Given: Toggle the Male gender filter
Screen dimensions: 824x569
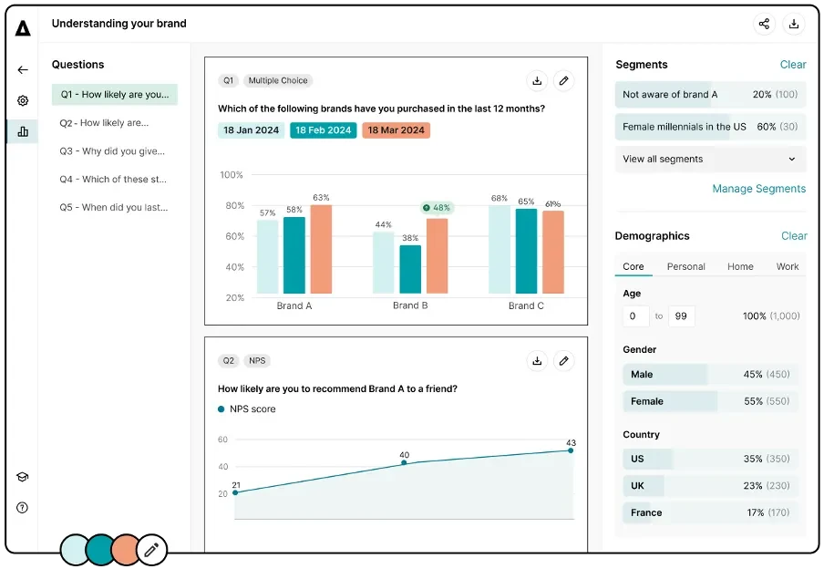Looking at the screenshot, I should pyautogui.click(x=664, y=375).
